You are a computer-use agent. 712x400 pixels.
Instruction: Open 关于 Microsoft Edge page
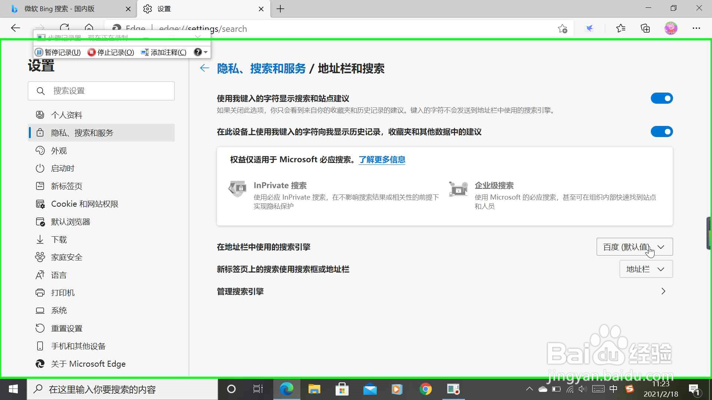pyautogui.click(x=88, y=364)
